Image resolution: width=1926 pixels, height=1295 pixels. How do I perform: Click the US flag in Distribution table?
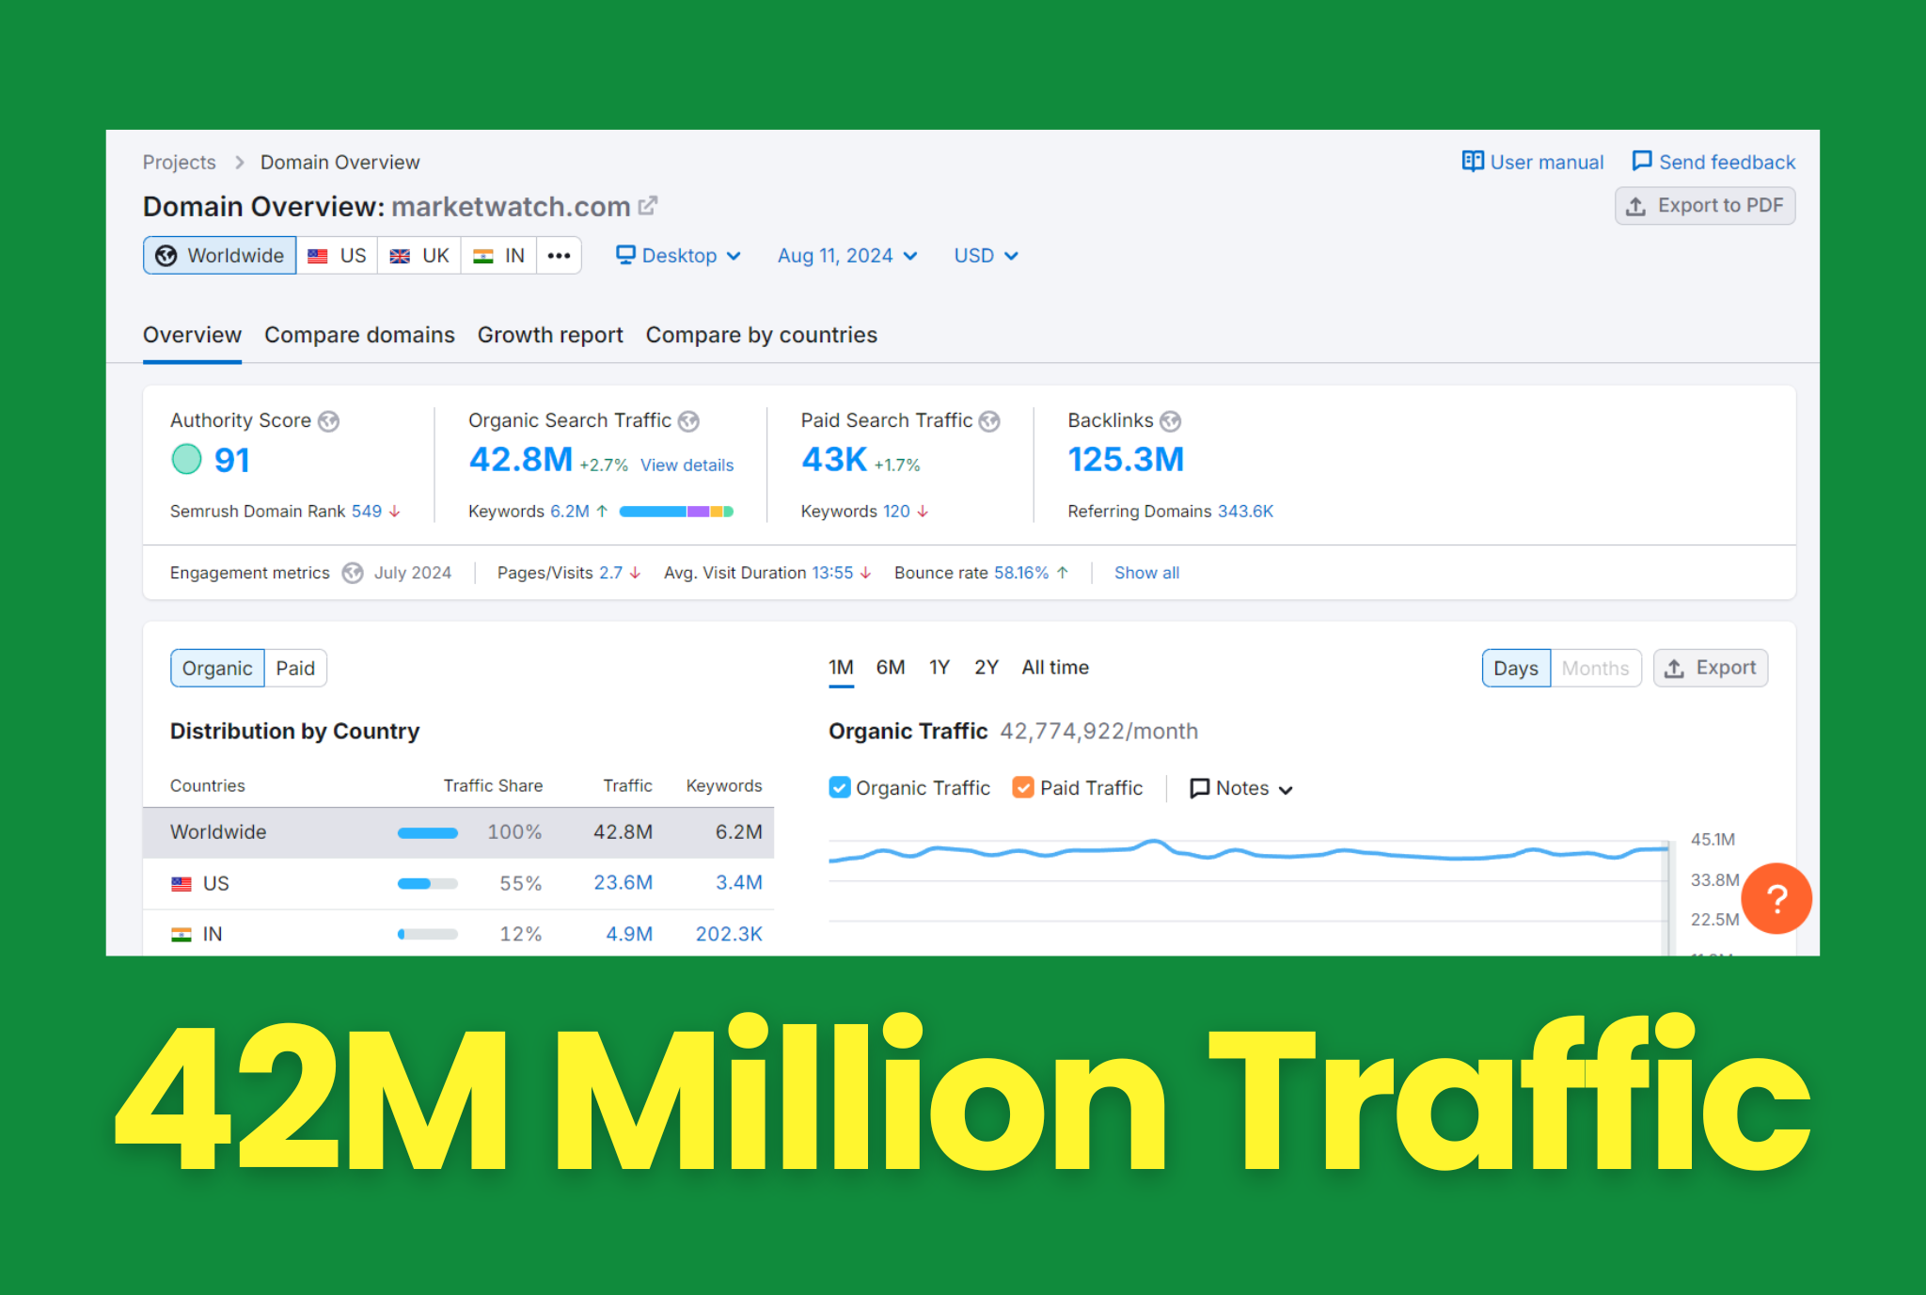tap(182, 884)
